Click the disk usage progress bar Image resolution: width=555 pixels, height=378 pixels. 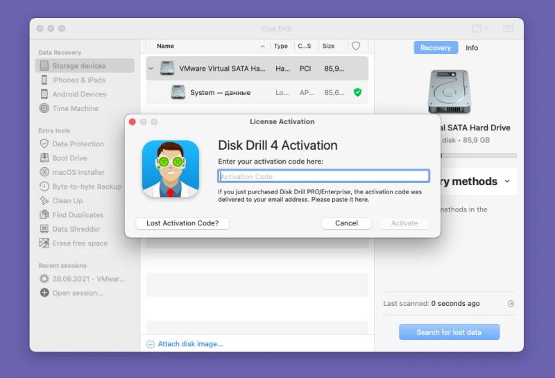[x=479, y=156]
